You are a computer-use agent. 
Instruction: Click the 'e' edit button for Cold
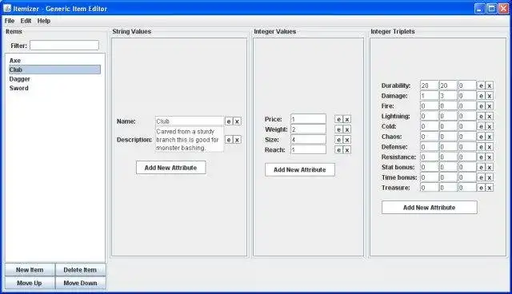481,126
